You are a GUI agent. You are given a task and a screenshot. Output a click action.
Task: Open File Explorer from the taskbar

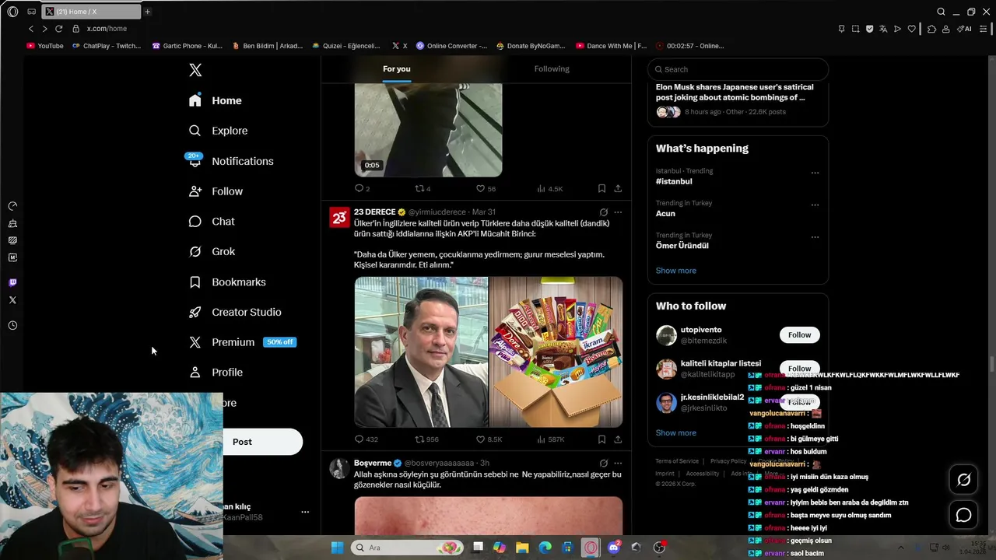522,548
